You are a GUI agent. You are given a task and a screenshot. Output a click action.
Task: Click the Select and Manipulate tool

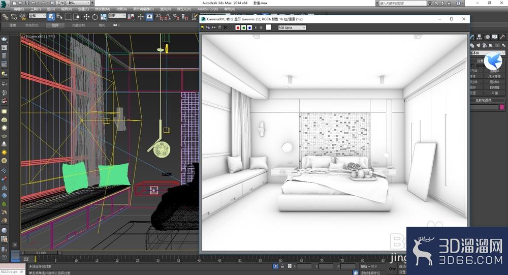[x=140, y=17]
